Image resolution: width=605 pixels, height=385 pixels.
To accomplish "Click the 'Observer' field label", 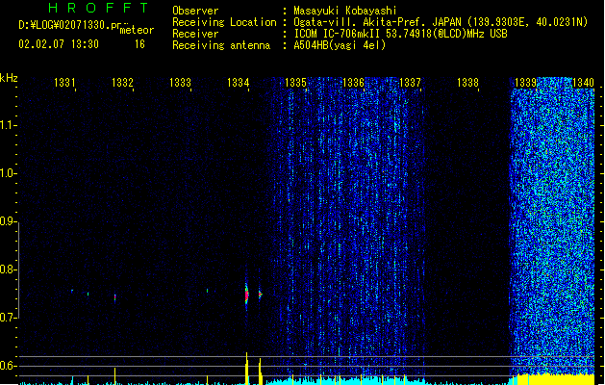I will click(195, 11).
